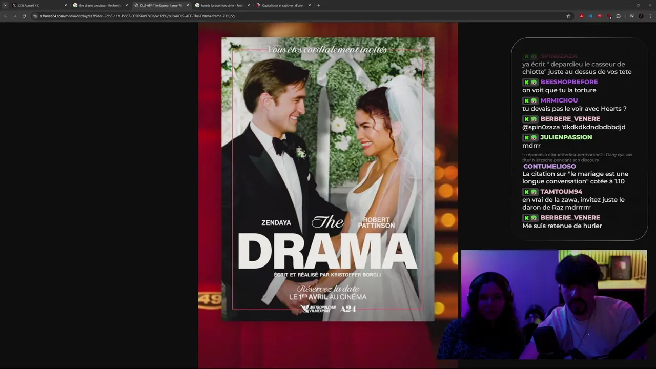Go back to previous page
This screenshot has height=369, width=656.
pyautogui.click(x=5, y=16)
